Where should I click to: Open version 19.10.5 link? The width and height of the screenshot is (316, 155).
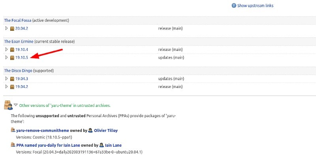coord(22,58)
